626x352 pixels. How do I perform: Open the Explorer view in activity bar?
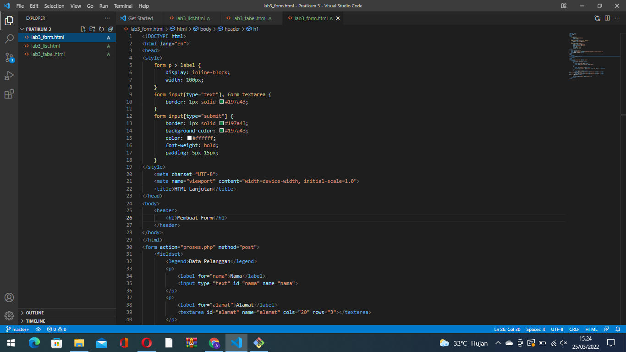(x=9, y=20)
